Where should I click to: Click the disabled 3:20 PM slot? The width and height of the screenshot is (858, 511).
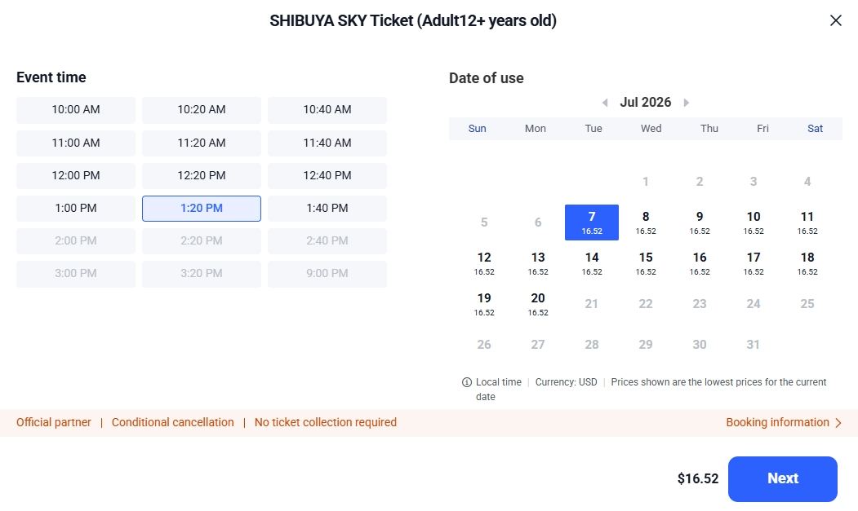tap(202, 274)
